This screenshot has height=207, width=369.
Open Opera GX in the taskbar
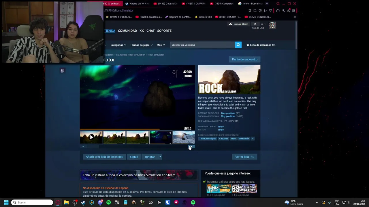coord(58,202)
